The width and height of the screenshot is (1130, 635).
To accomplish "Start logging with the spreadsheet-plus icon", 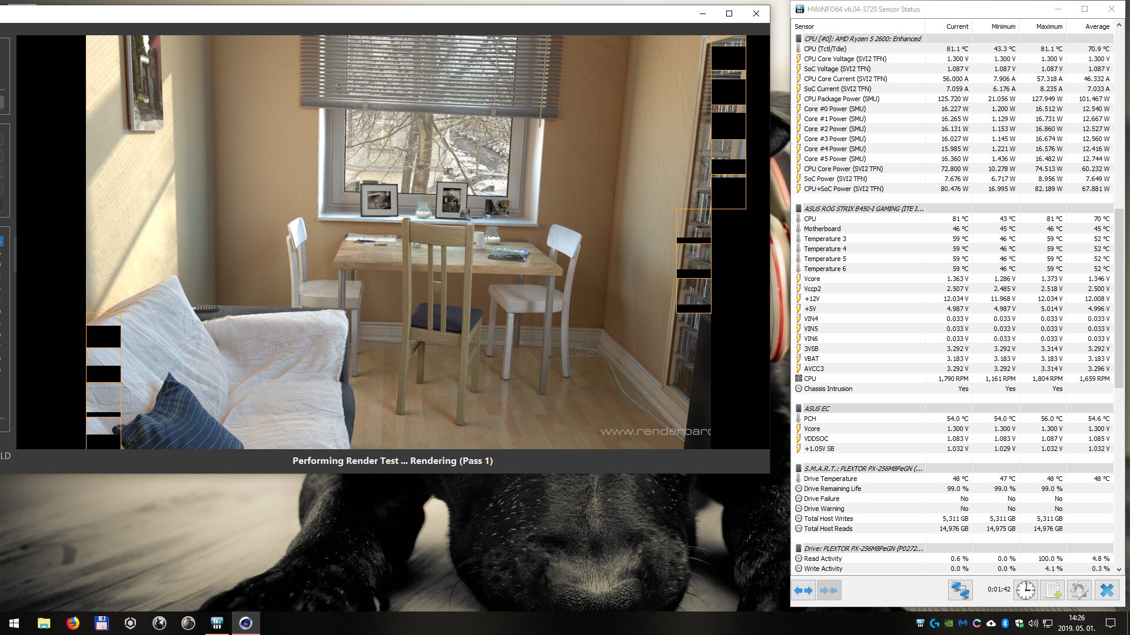I will click(x=1052, y=590).
